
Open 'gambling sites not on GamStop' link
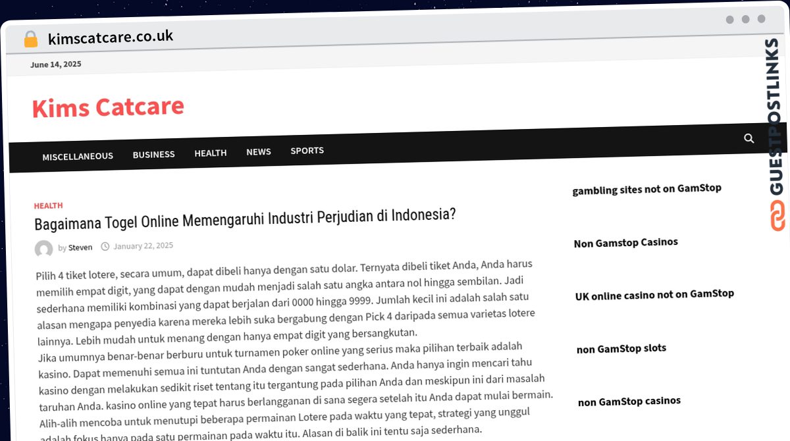(646, 189)
